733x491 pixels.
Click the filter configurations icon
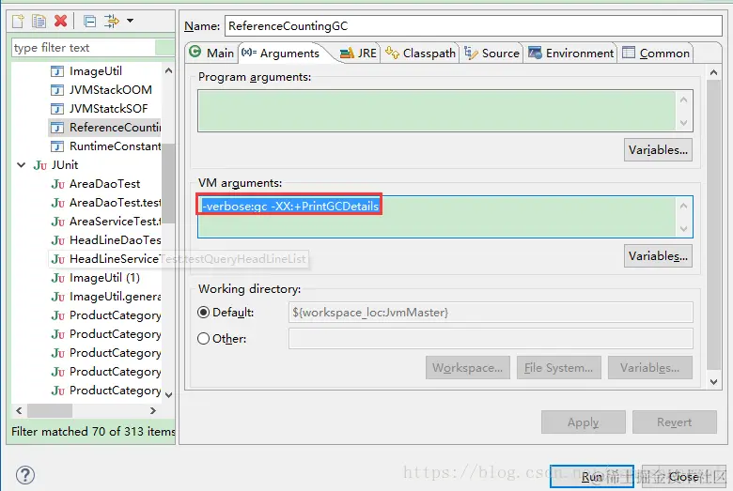111,21
